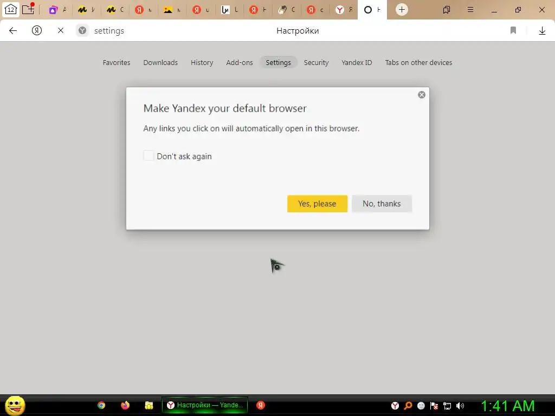555x416 pixels.
Task: Open the network tray icon
Action: click(x=447, y=406)
